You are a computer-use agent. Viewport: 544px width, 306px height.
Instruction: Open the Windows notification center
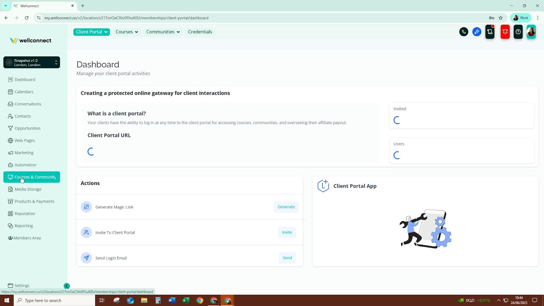[x=534, y=300]
